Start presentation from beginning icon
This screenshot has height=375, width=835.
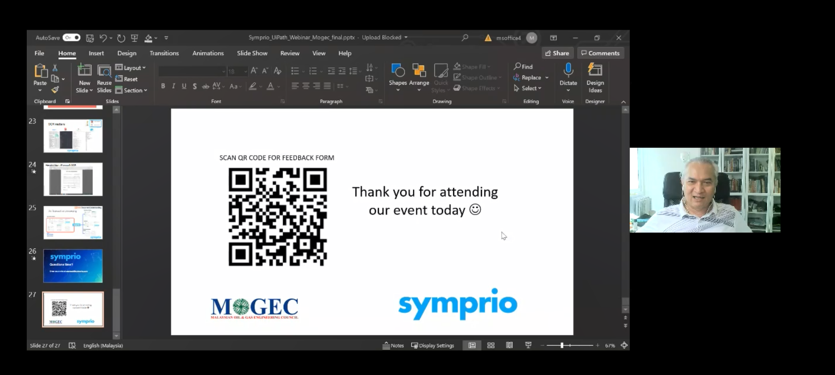[x=135, y=37]
